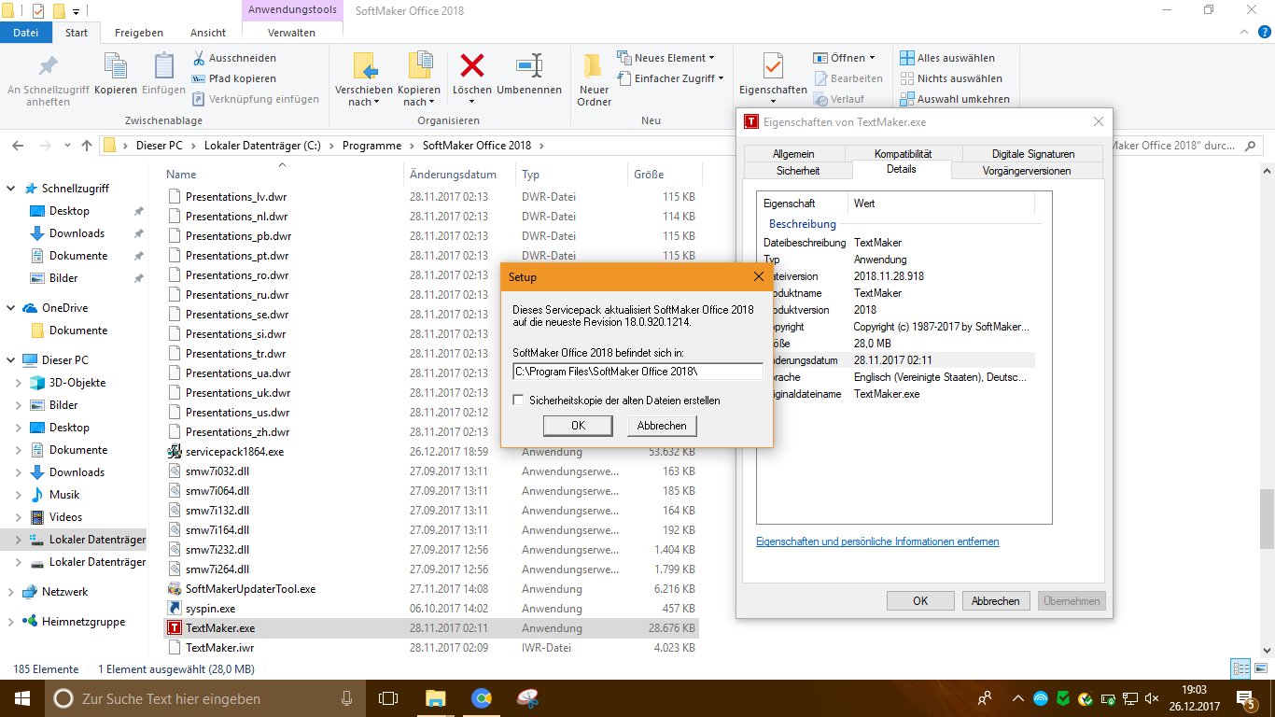Click the Task View taskbar icon
1275x717 pixels.
tap(387, 698)
